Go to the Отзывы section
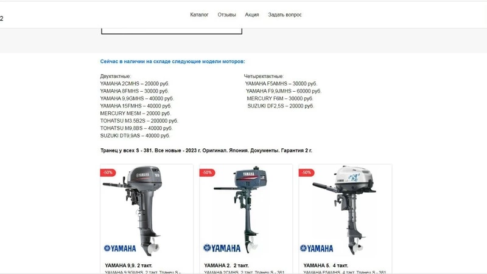Screen dimensions: 487x274 (226, 15)
